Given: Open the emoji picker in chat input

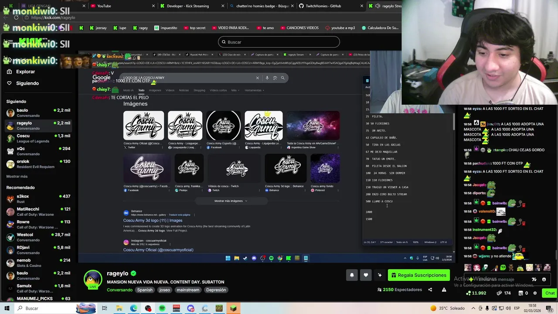Looking at the screenshot, I should tap(544, 280).
